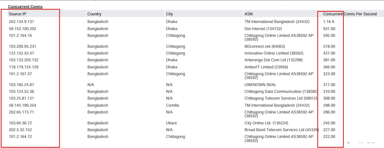Select source IP 118.179.124.129
384x148 pixels.
[x=24, y=67]
